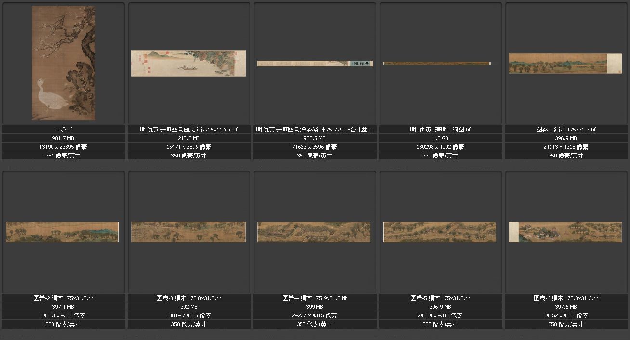
Task: Click the 图卷-3 绢本 172.8x31.3.tif label
Action: (189, 298)
